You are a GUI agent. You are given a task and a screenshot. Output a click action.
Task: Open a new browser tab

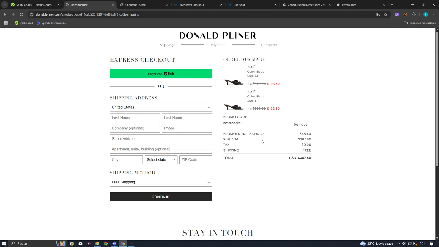392,5
